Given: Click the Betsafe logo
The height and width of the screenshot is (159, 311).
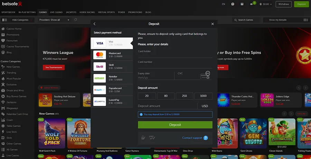Looking at the screenshot, I should 12,4.
